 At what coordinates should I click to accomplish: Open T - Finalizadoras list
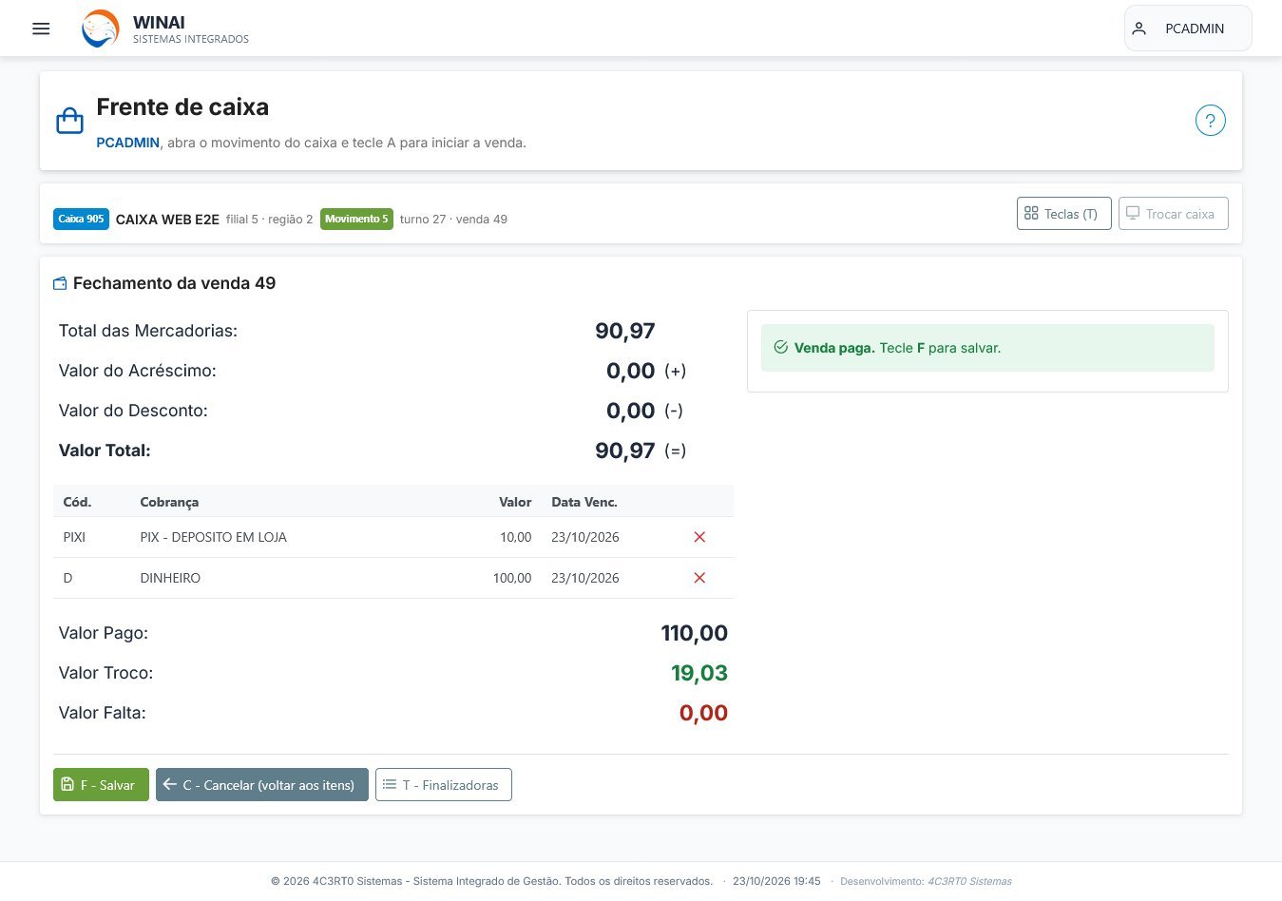point(443,785)
